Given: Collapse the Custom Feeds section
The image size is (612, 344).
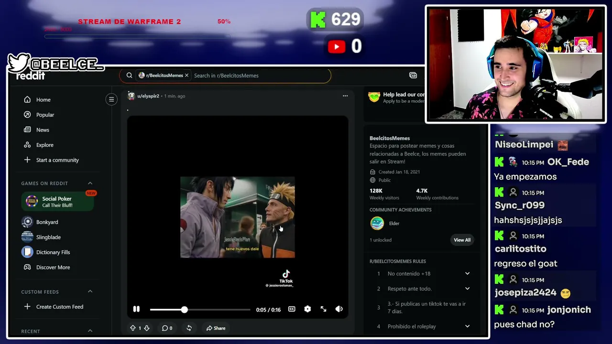Looking at the screenshot, I should point(90,291).
